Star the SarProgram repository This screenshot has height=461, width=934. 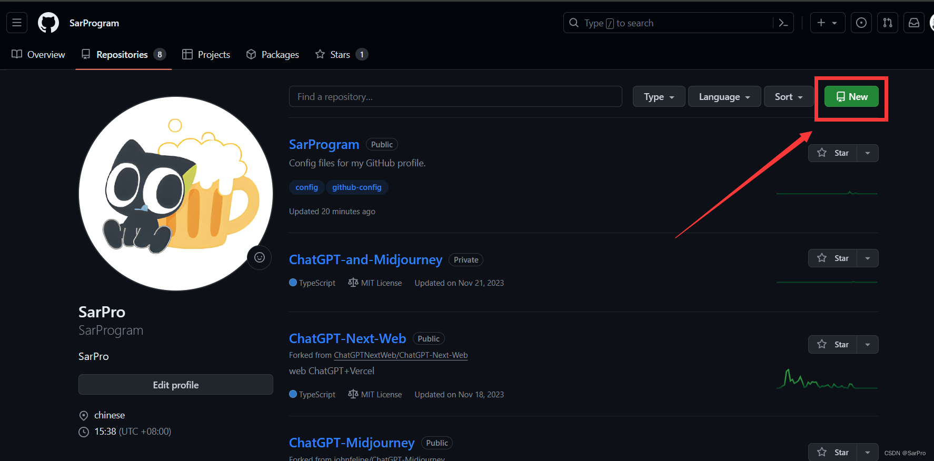(833, 153)
